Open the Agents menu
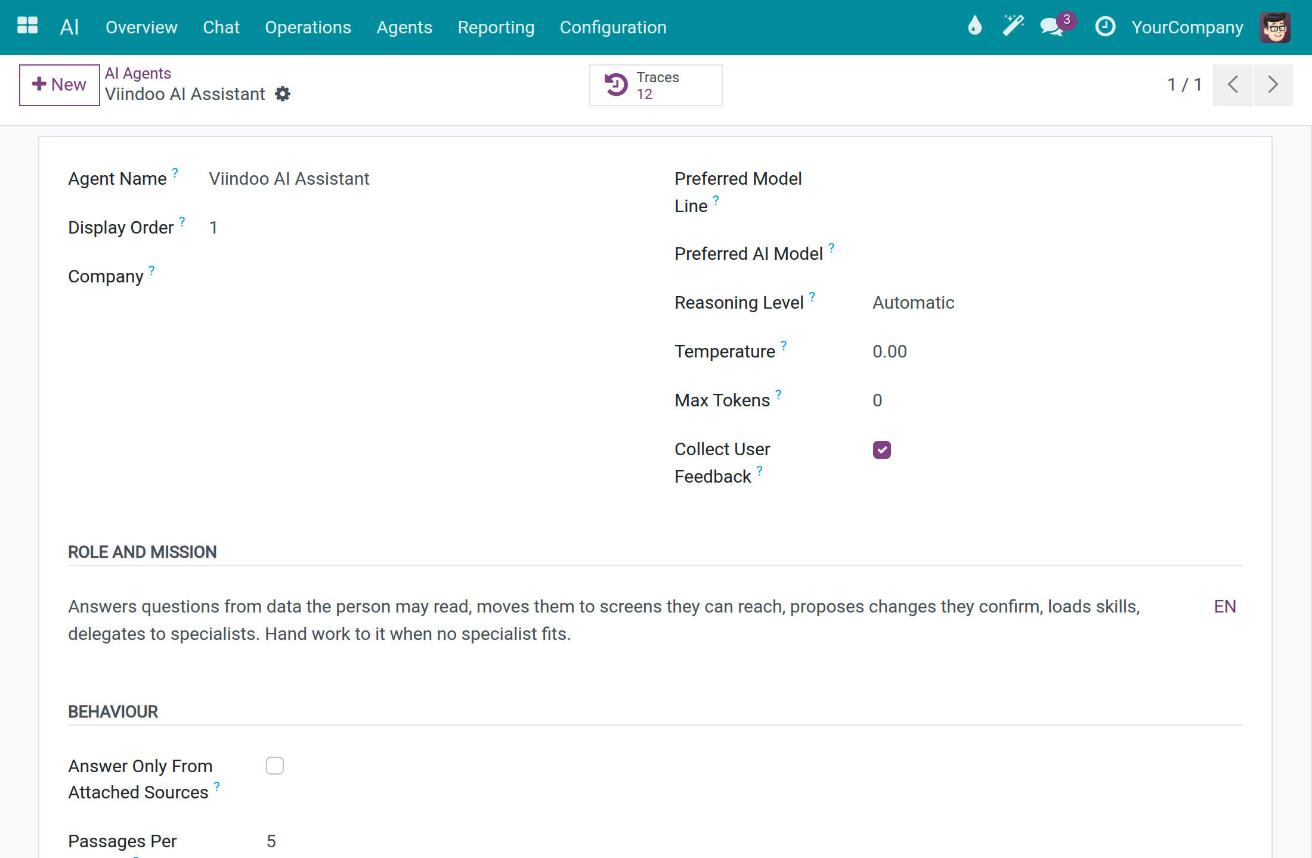 point(404,27)
